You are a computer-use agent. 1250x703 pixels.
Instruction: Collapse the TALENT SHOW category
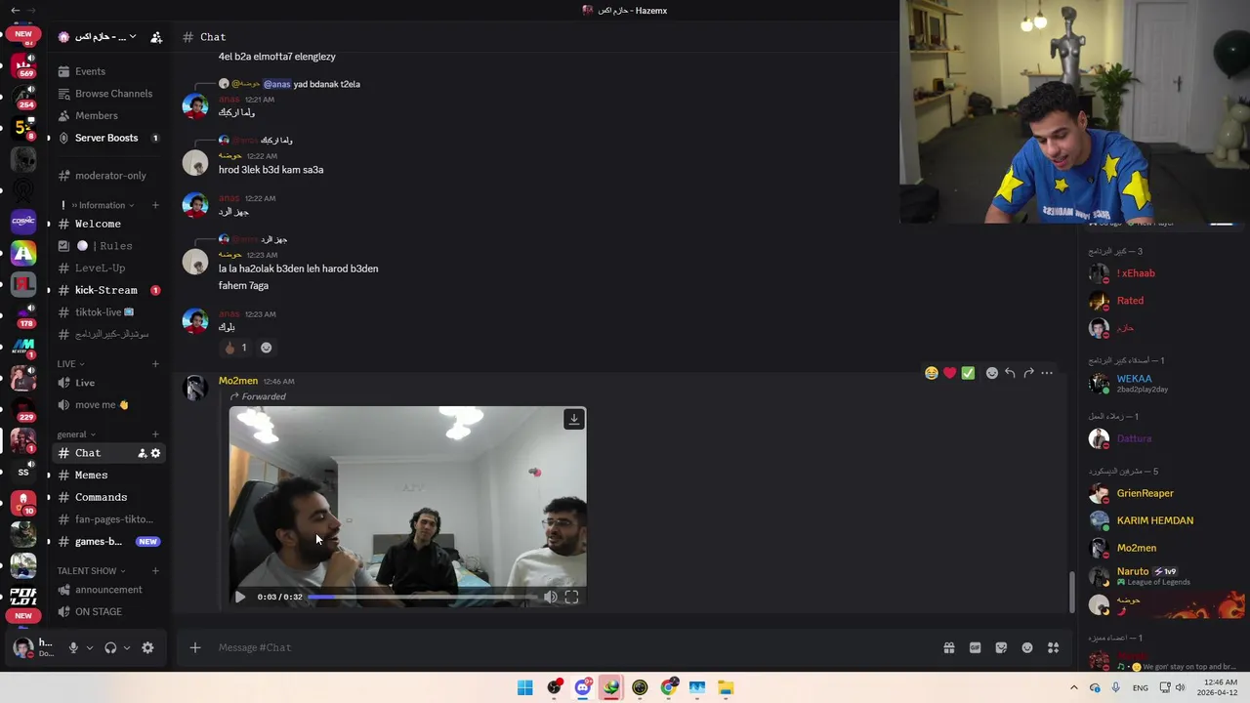click(x=92, y=570)
